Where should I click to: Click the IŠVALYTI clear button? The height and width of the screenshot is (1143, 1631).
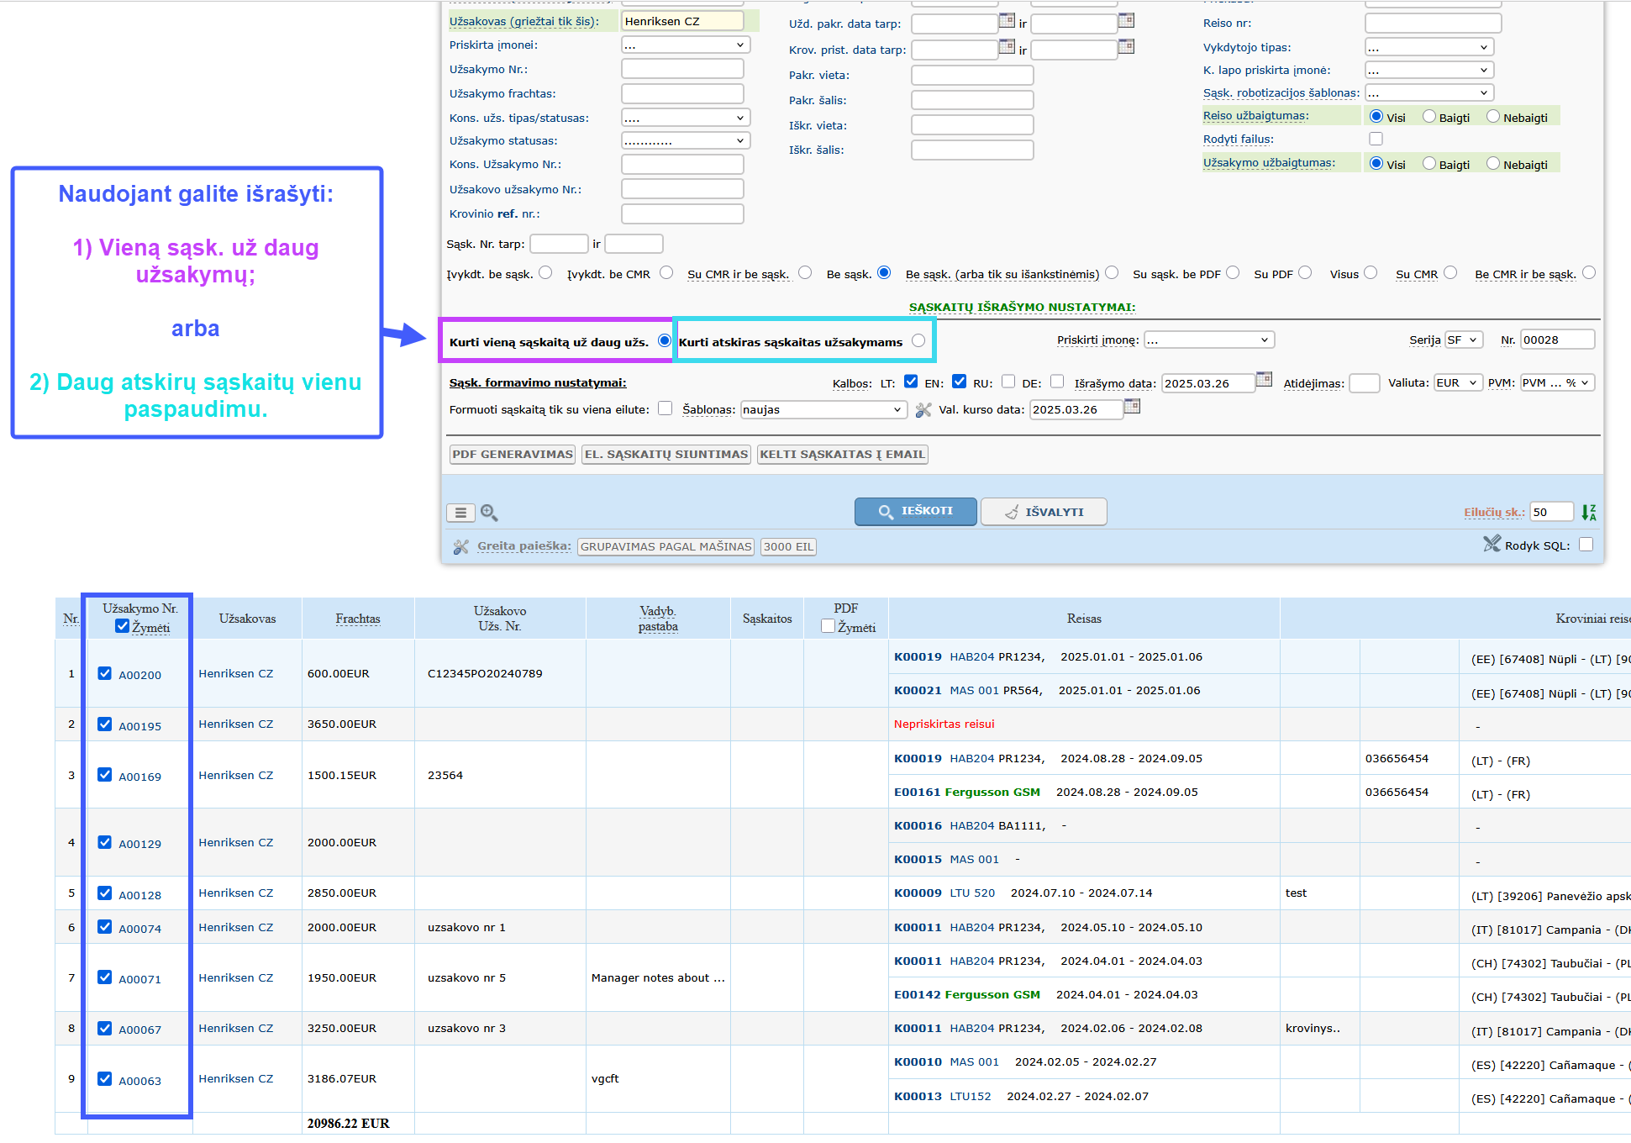pyautogui.click(x=1044, y=511)
